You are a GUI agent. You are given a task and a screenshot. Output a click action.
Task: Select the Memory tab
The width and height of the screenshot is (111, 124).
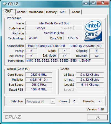point(51,12)
